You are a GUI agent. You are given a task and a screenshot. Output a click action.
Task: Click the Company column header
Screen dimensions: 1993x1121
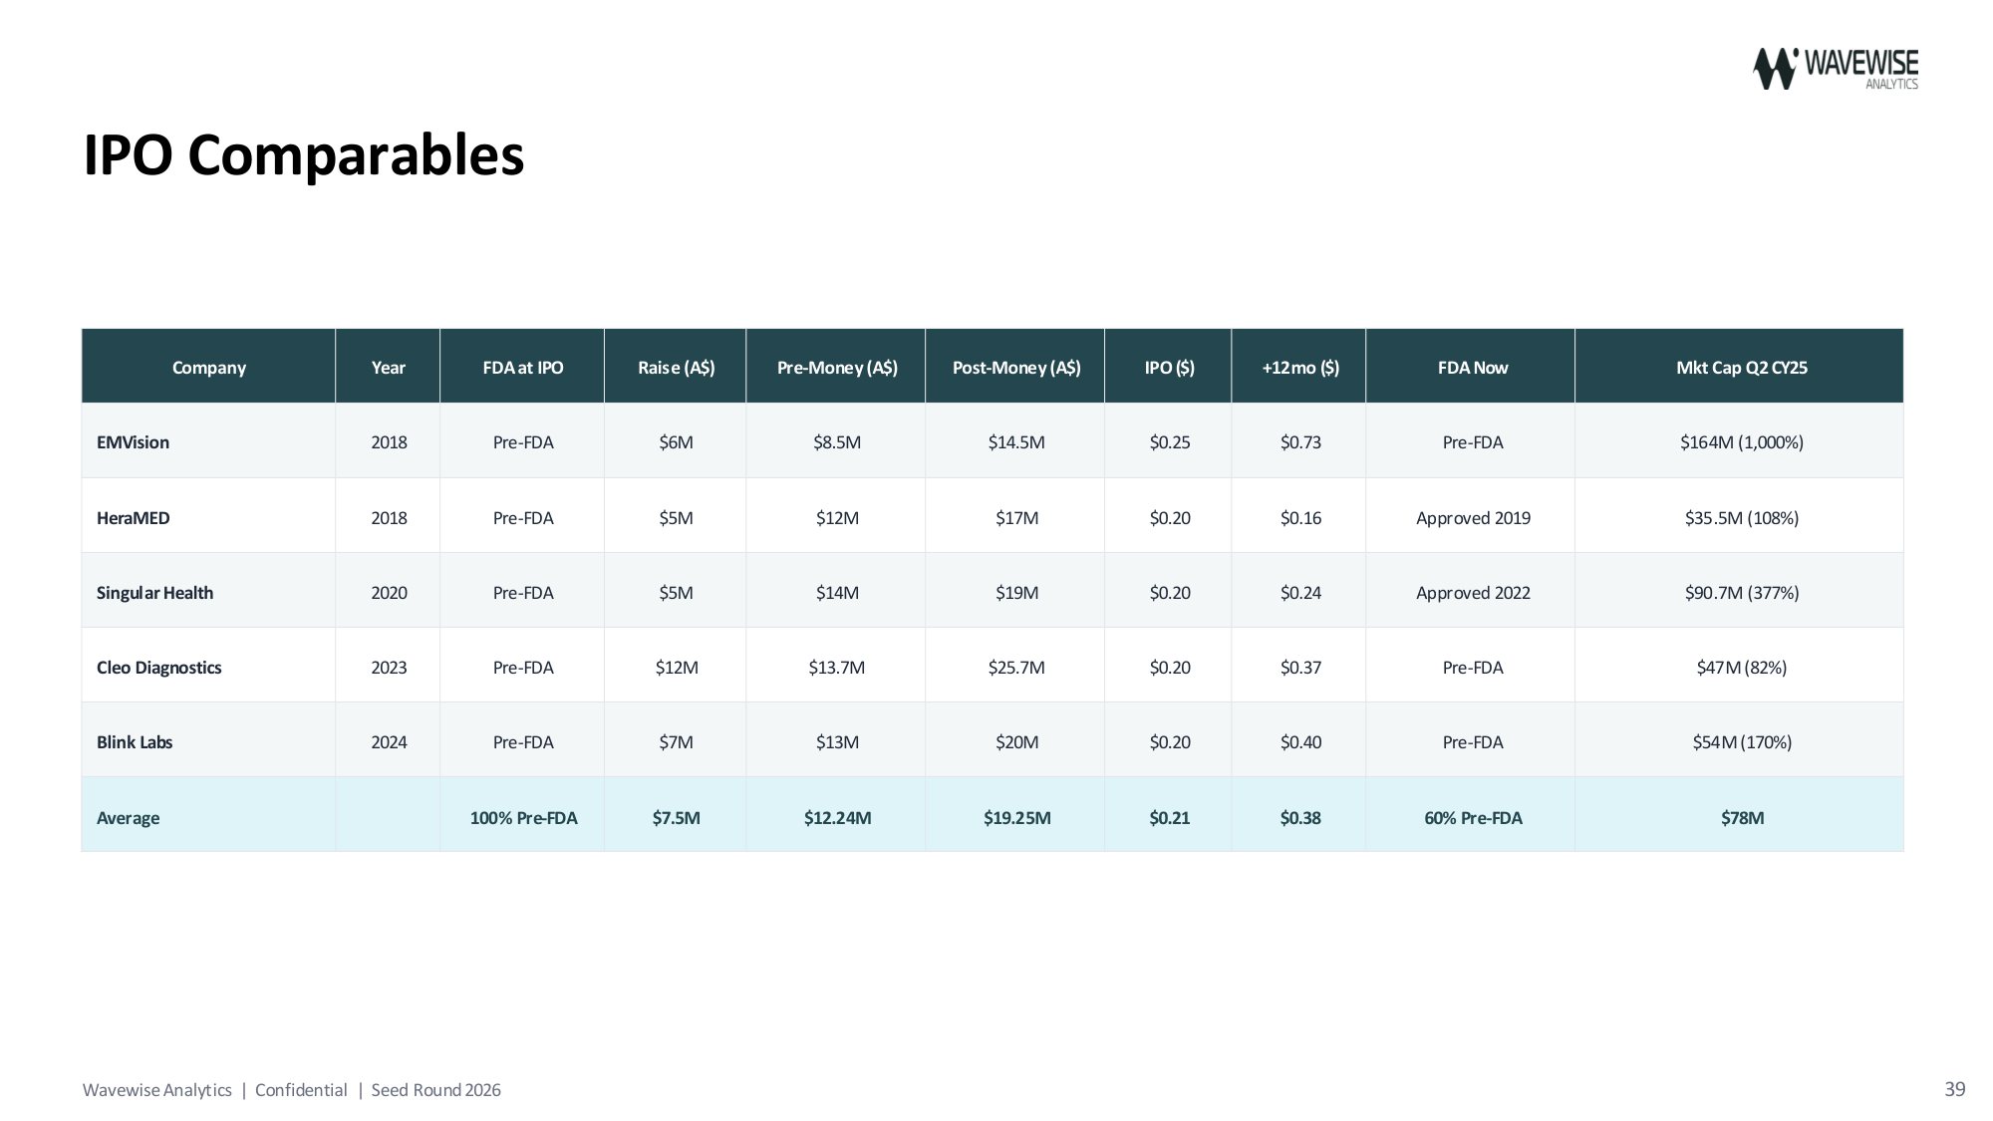tap(208, 367)
